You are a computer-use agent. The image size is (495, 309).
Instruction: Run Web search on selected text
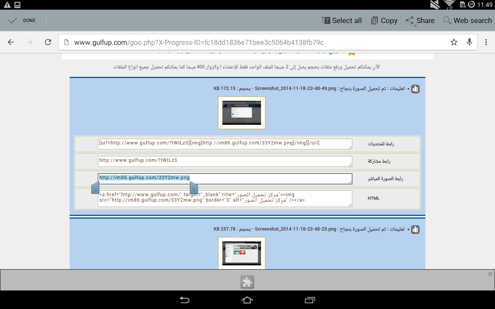pos(467,20)
